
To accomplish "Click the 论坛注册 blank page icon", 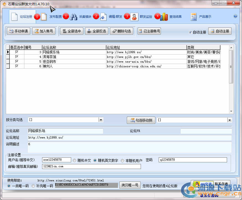I will [x=14, y=17].
